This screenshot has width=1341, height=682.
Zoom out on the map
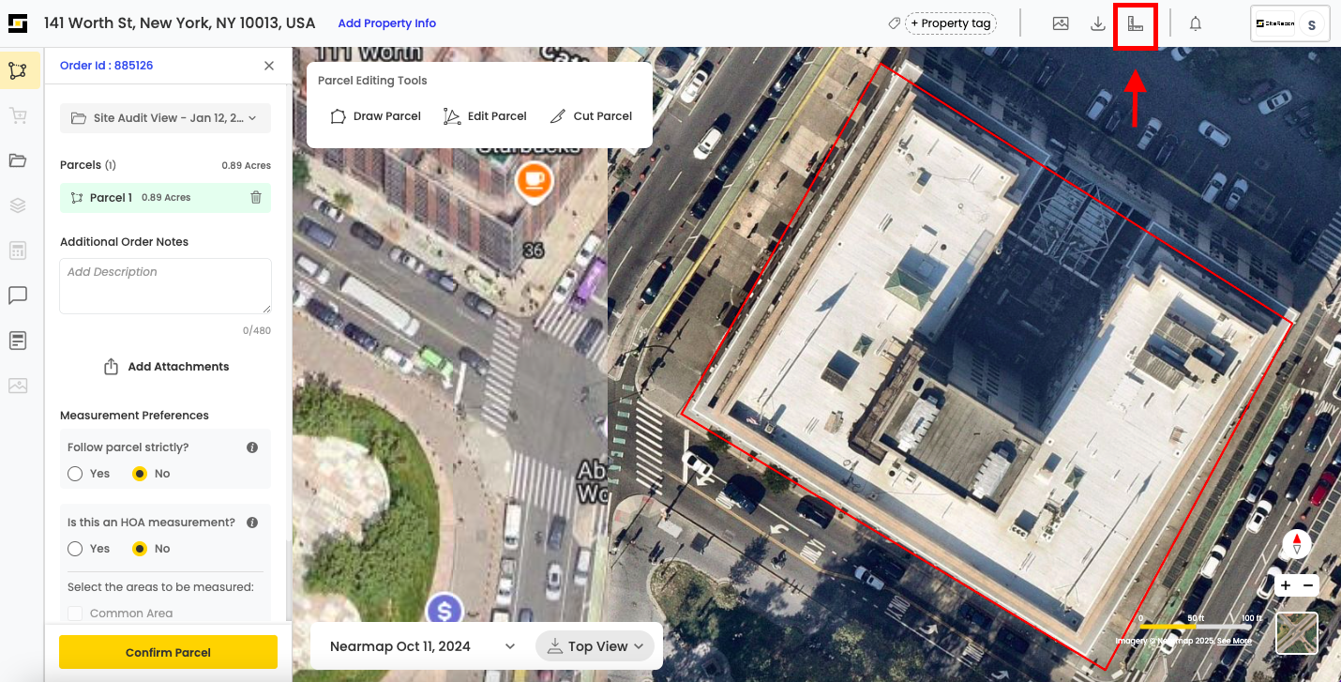pyautogui.click(x=1308, y=585)
